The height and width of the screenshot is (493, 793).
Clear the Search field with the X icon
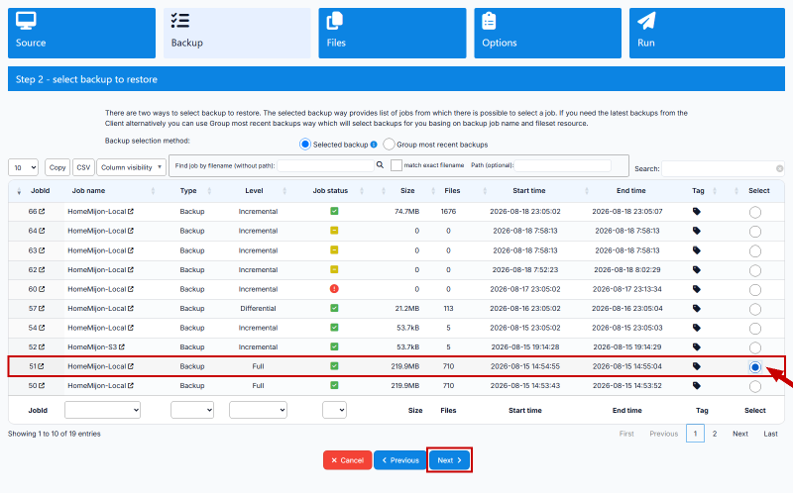tap(779, 168)
